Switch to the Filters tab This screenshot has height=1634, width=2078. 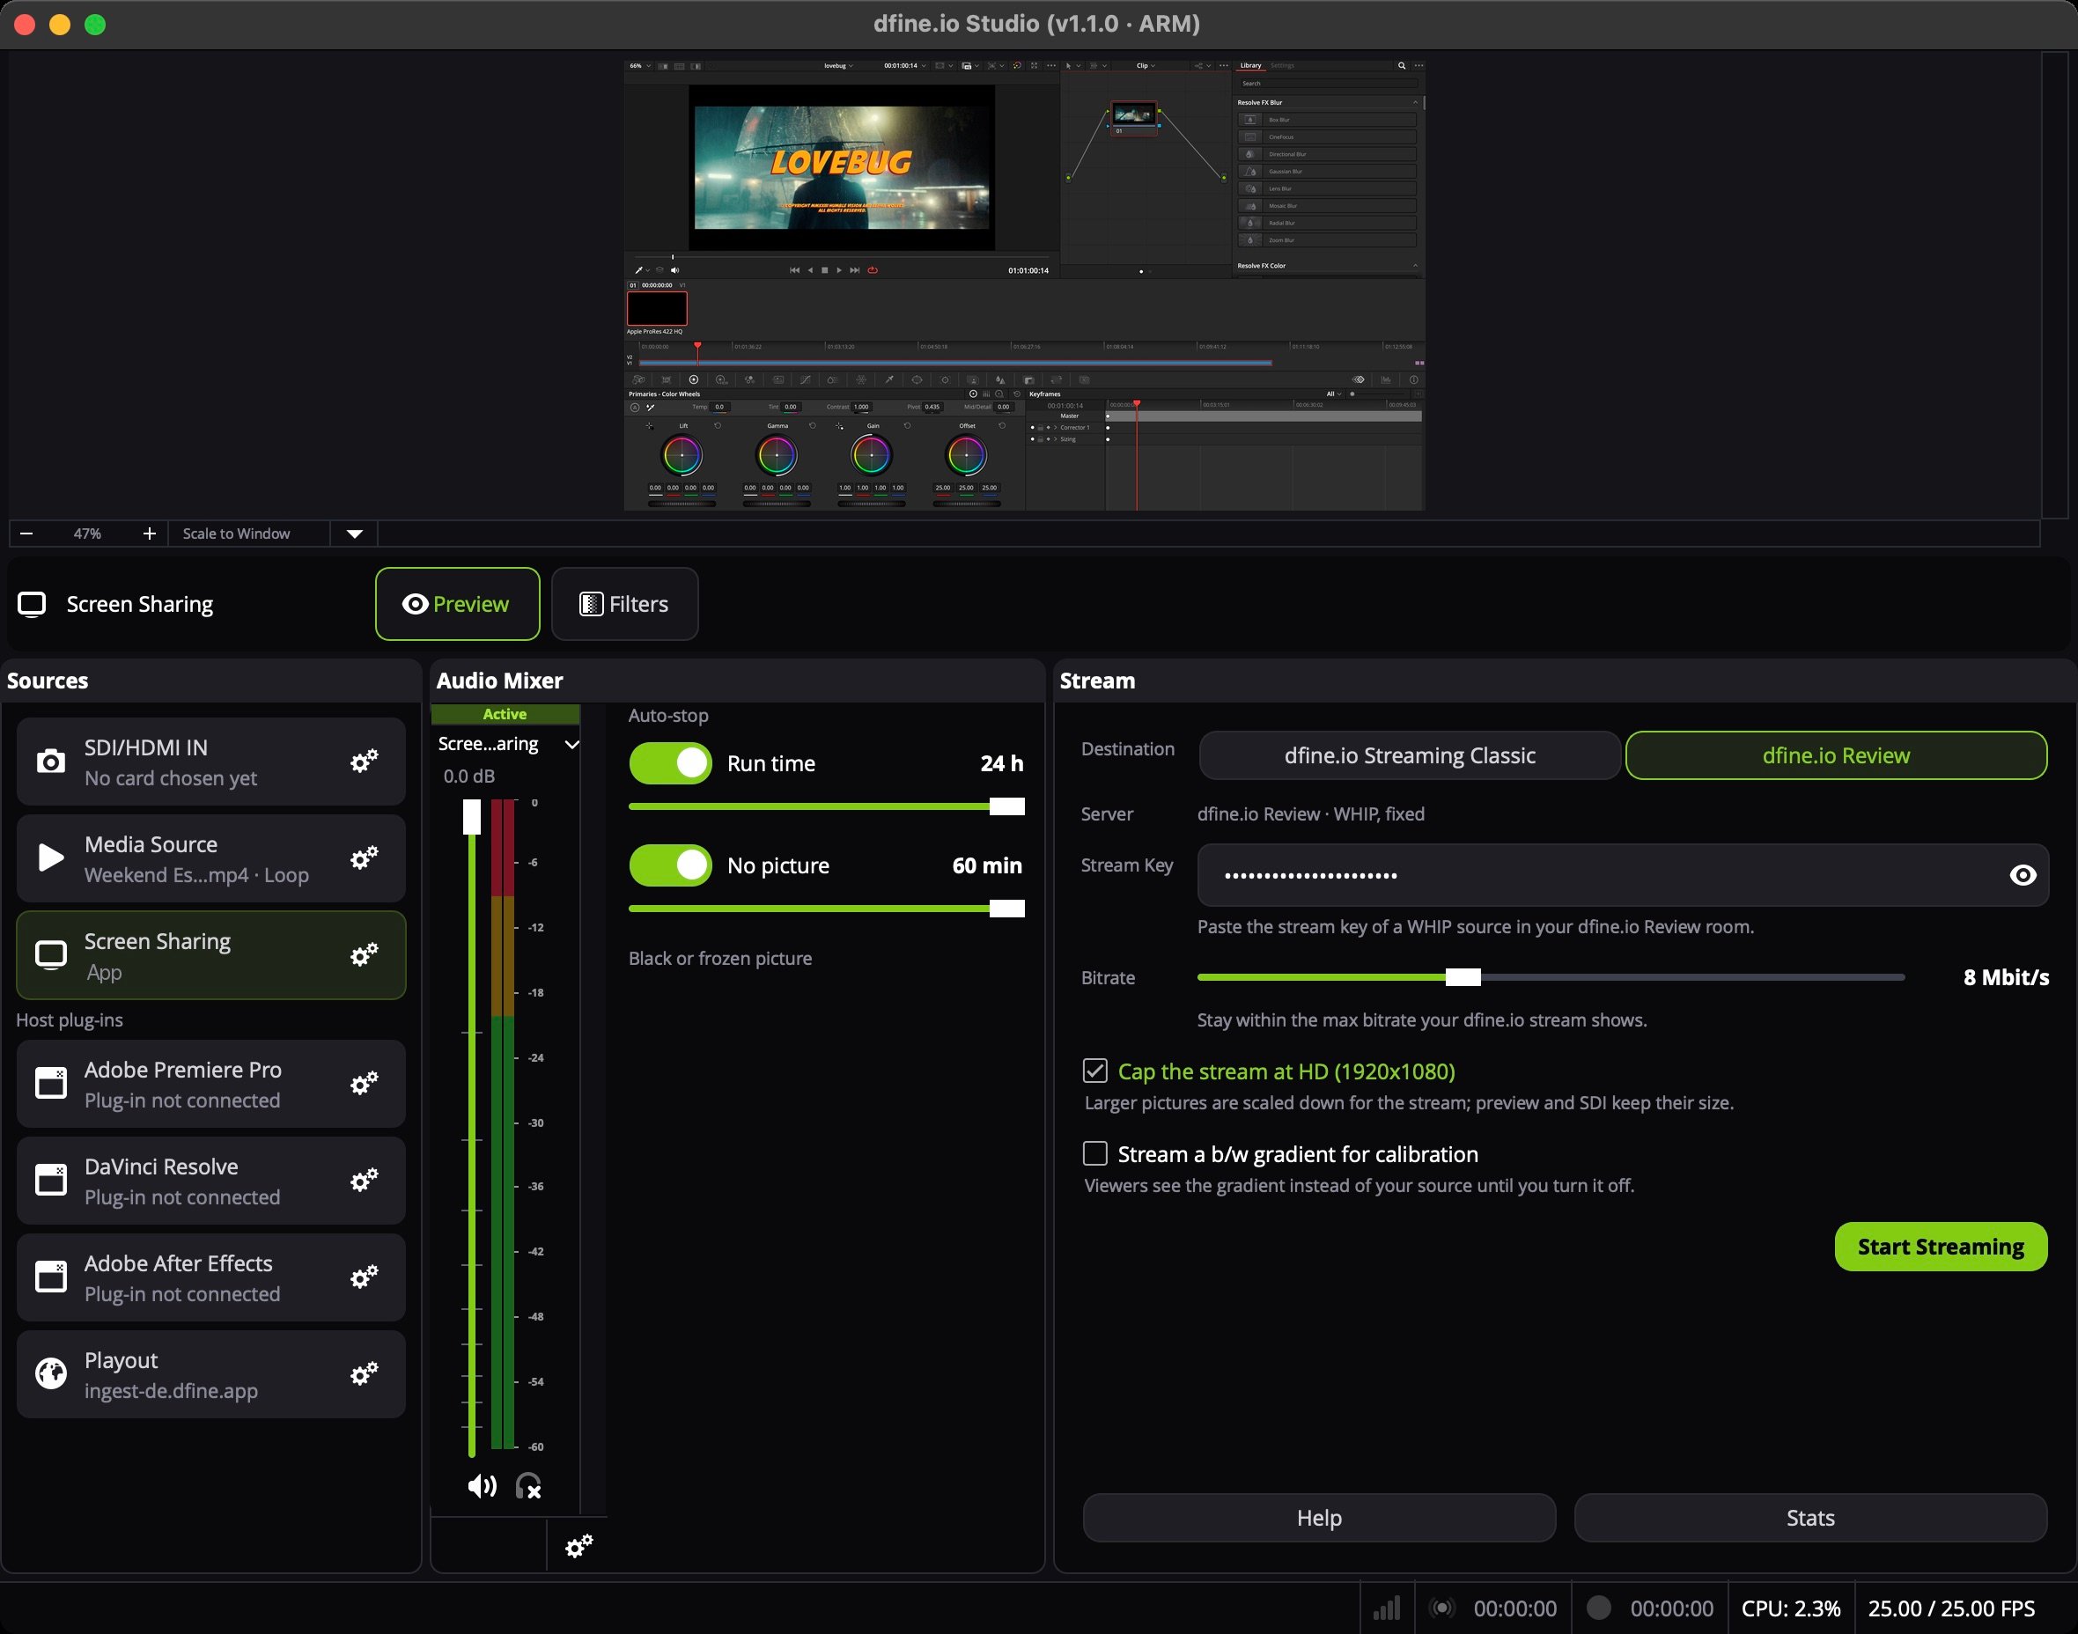tap(625, 604)
